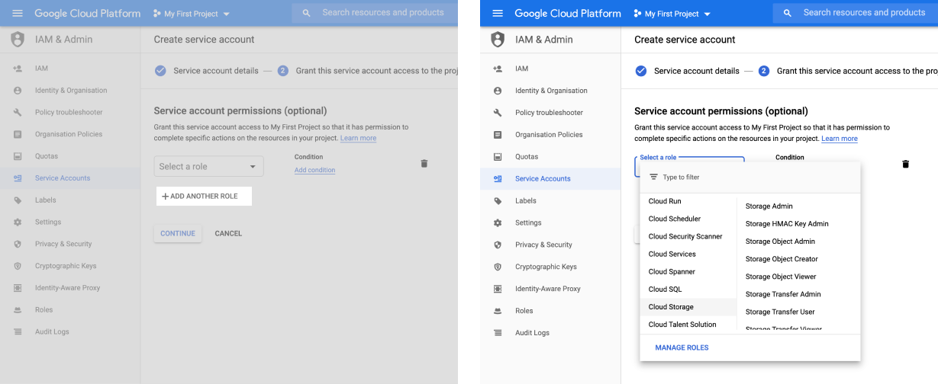This screenshot has width=938, height=384.
Task: Click the trash delete icon in bright right view
Action: coord(905,164)
